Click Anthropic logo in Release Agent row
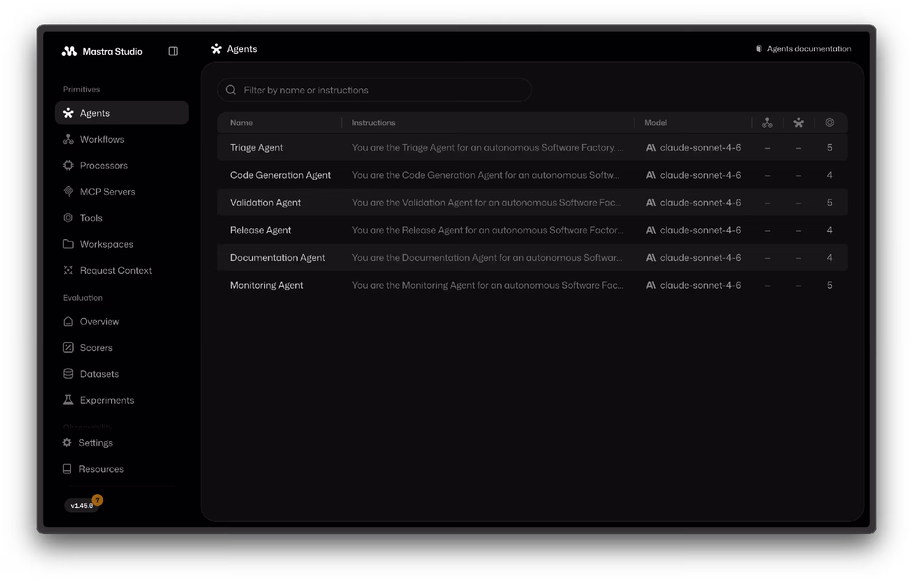Image resolution: width=913 pixels, height=582 pixels. coord(651,230)
